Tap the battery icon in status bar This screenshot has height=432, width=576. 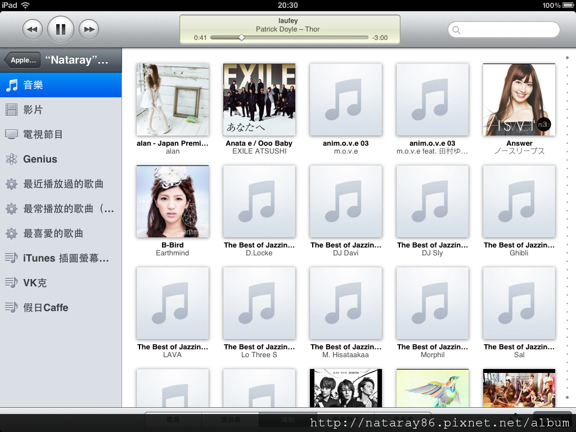coord(568,5)
